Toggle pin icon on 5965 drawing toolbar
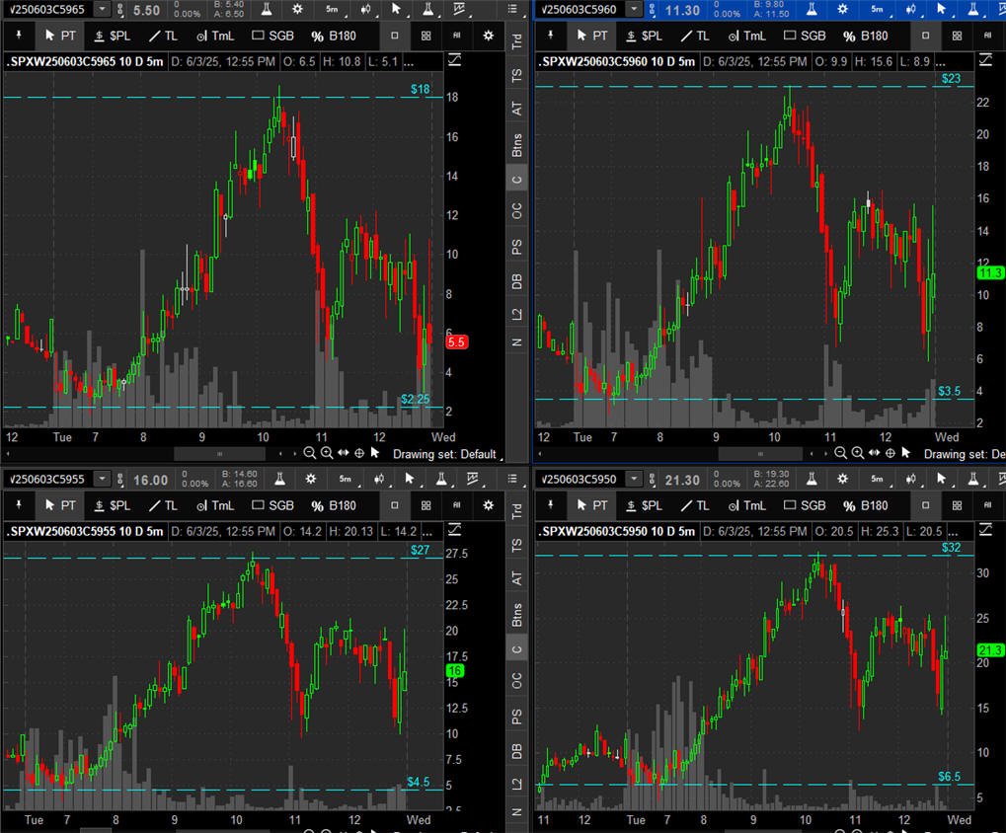This screenshot has width=1006, height=833. coord(19,36)
